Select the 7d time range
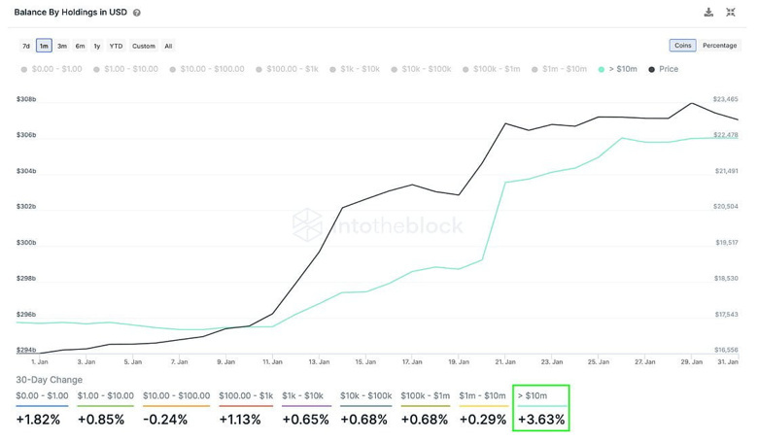 point(26,46)
